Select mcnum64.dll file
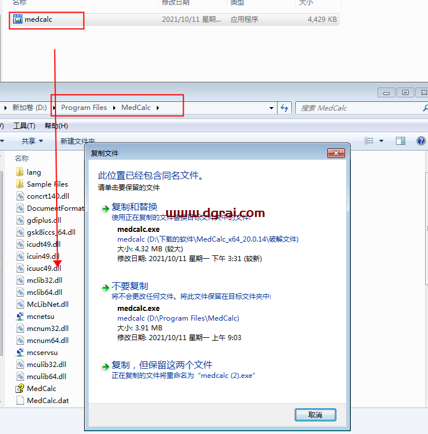This screenshot has height=434, width=428. tap(42, 341)
